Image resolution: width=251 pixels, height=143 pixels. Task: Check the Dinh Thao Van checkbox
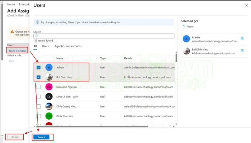tap(39, 116)
